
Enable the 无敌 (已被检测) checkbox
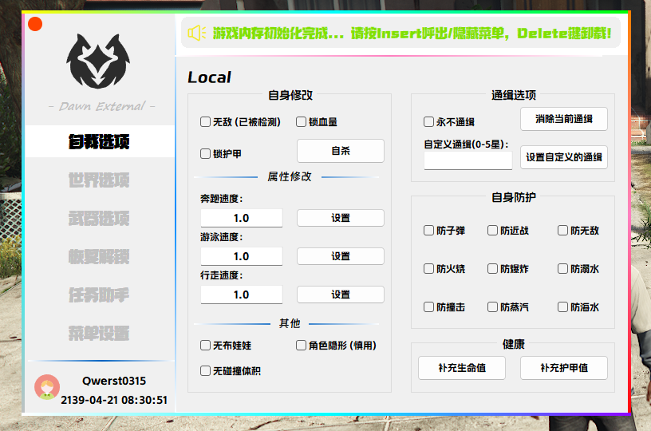[x=206, y=122]
